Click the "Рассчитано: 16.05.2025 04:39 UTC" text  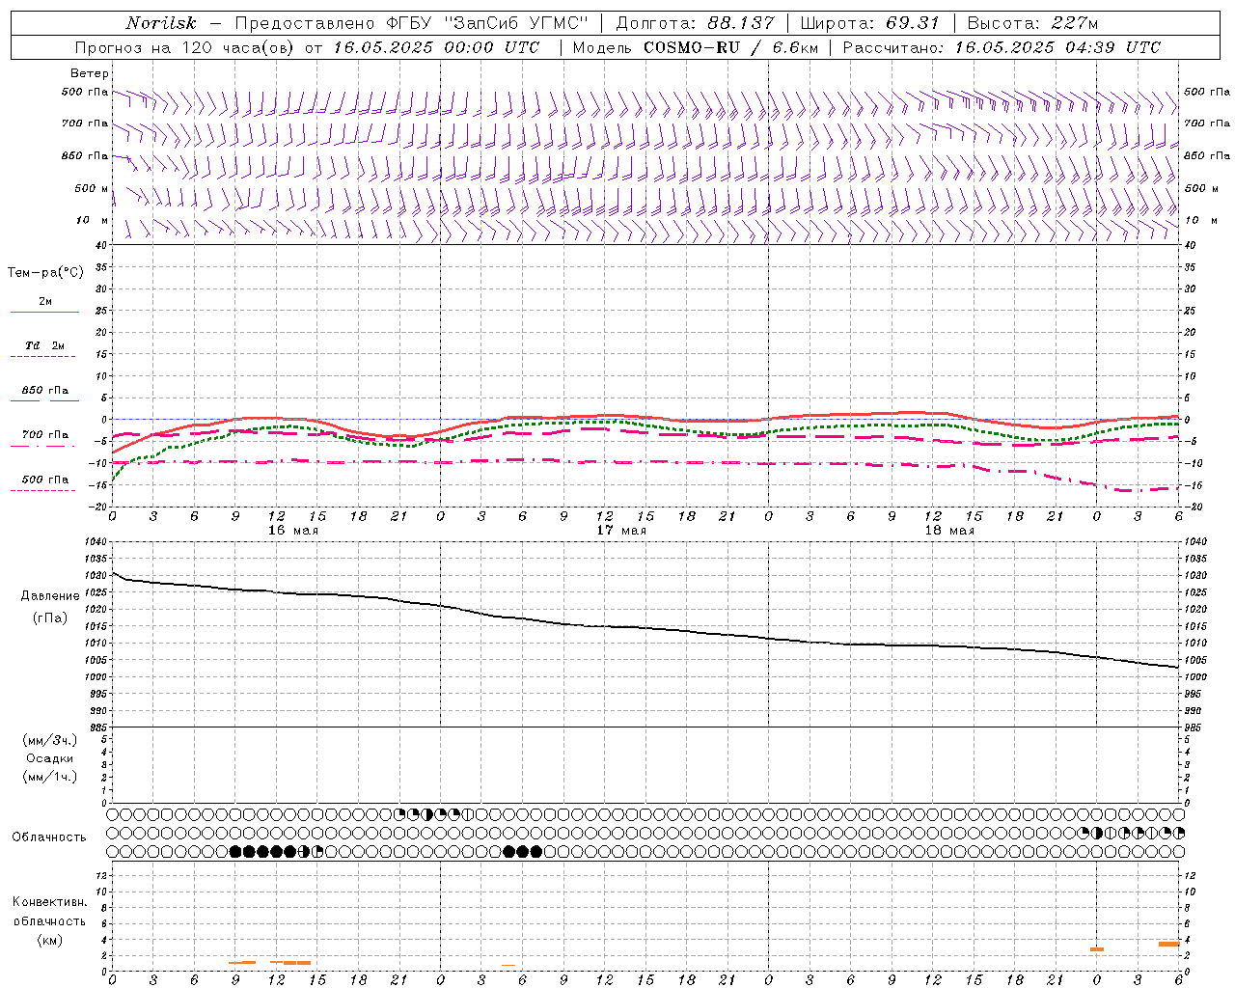[1002, 47]
